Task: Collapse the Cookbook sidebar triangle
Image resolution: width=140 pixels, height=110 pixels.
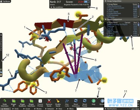Action: coord(1,35)
